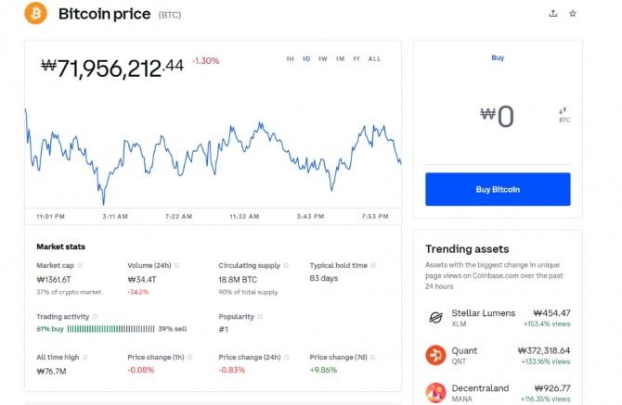Click the ₩0 amount input field
Screen dimensions: 622x405
(x=498, y=116)
